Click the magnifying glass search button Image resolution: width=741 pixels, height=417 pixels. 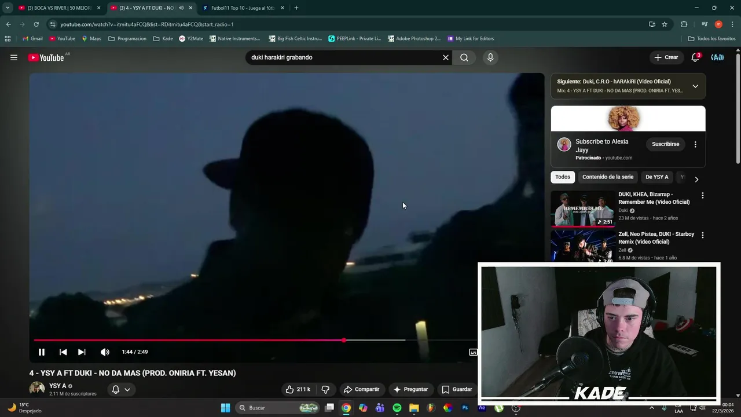point(464,57)
